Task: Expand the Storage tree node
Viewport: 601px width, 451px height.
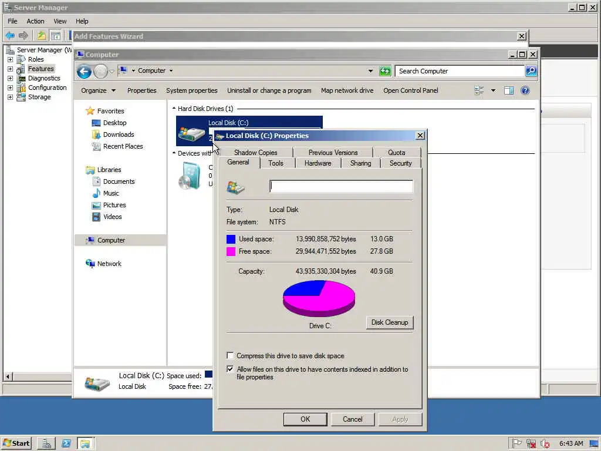Action: tap(10, 97)
